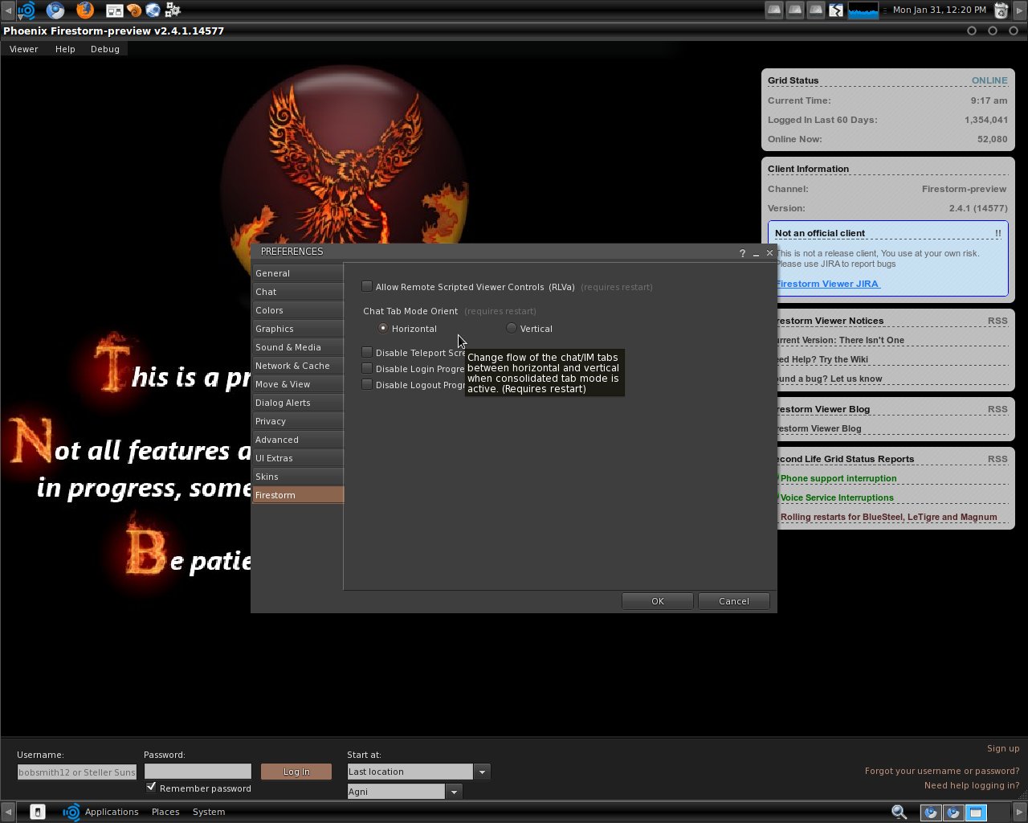
Task: Open the Agni grid dropdown arrow
Action: pyautogui.click(x=454, y=792)
